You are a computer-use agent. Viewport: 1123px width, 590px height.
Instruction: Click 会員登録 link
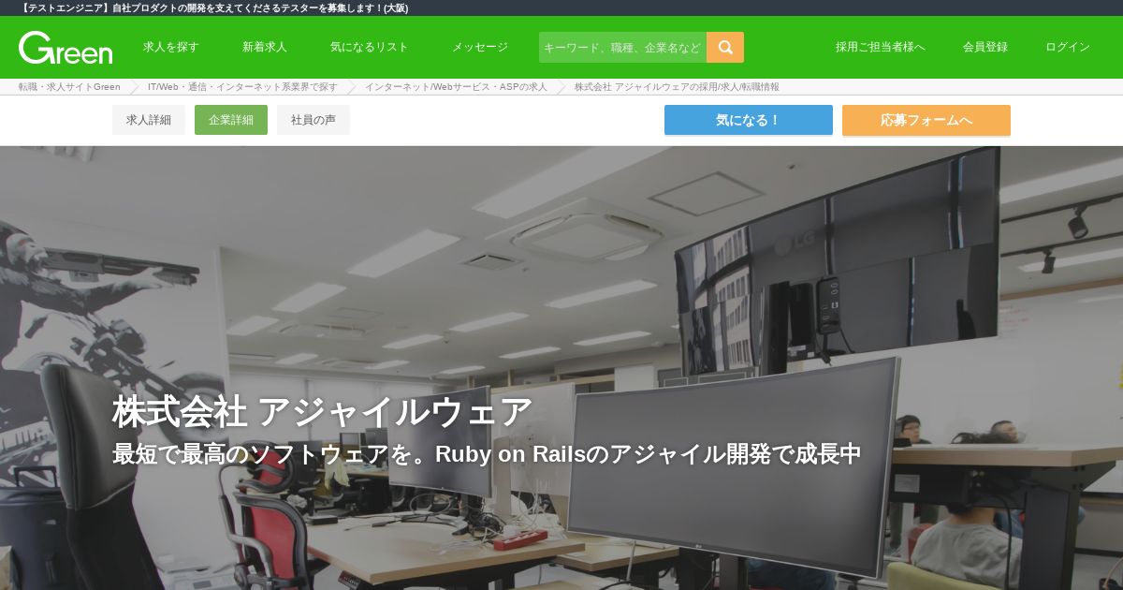pyautogui.click(x=985, y=47)
